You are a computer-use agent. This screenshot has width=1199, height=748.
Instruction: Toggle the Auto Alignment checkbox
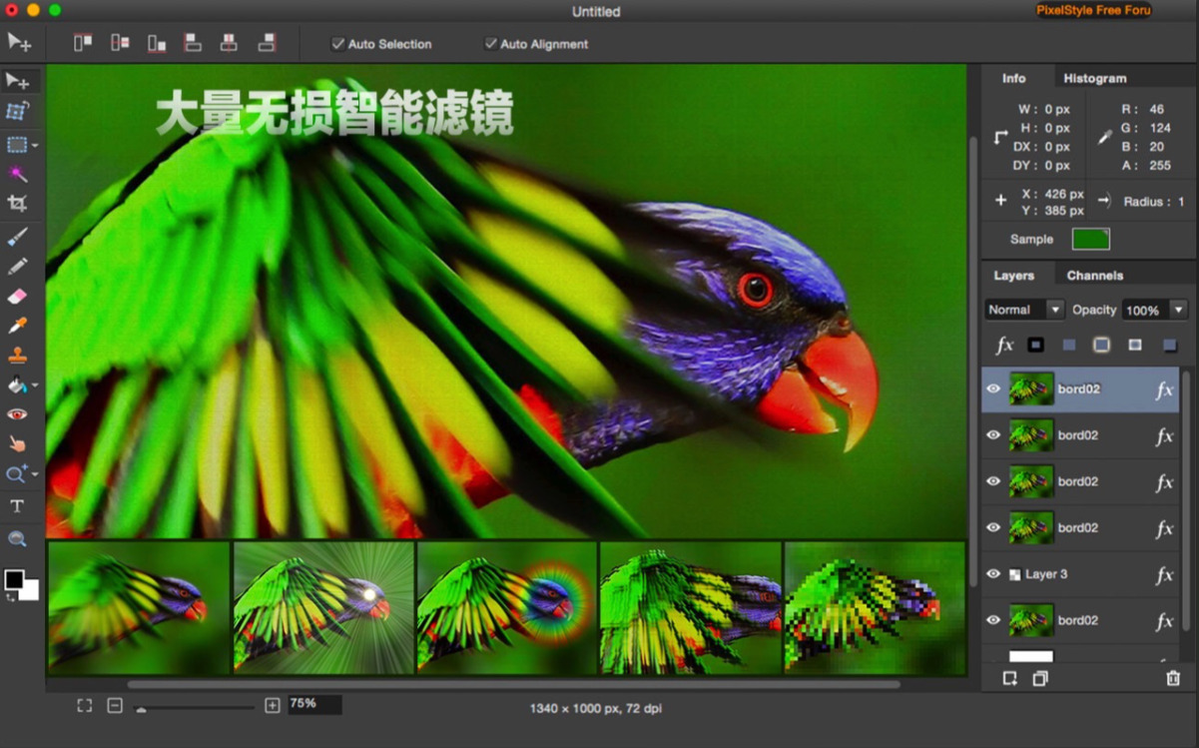490,44
